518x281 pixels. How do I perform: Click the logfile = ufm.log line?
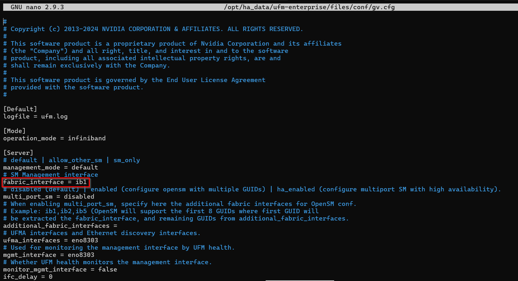(x=36, y=117)
